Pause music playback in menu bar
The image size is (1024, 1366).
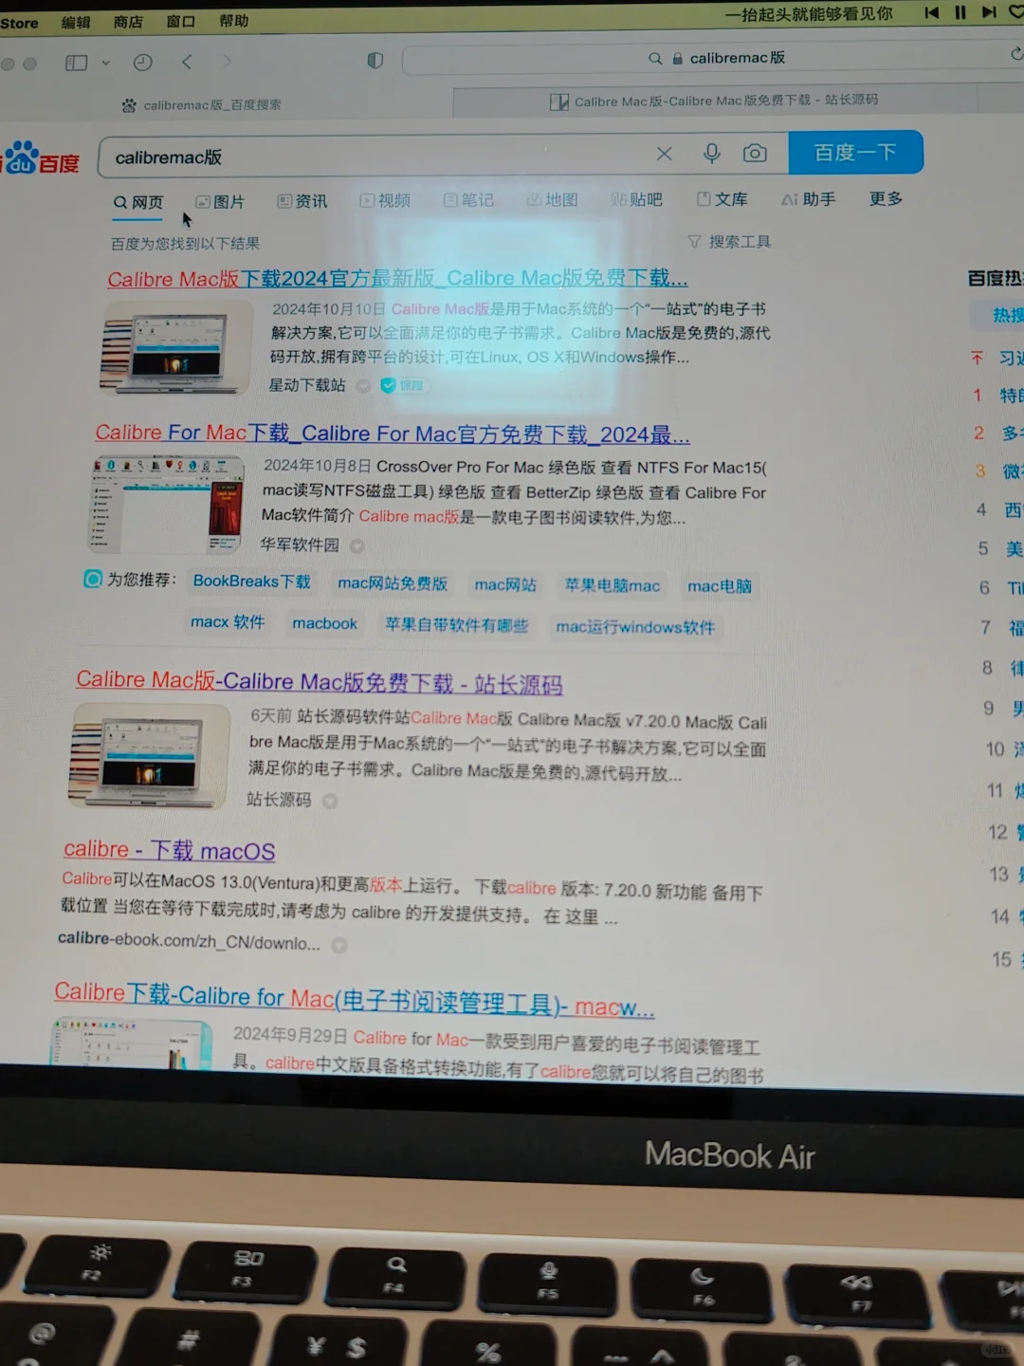click(x=960, y=12)
